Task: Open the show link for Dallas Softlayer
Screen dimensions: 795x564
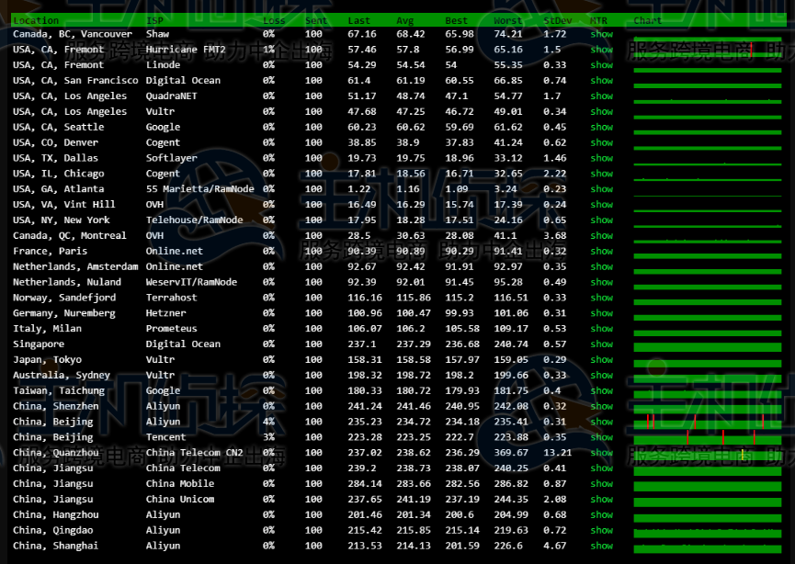Action: [601, 158]
